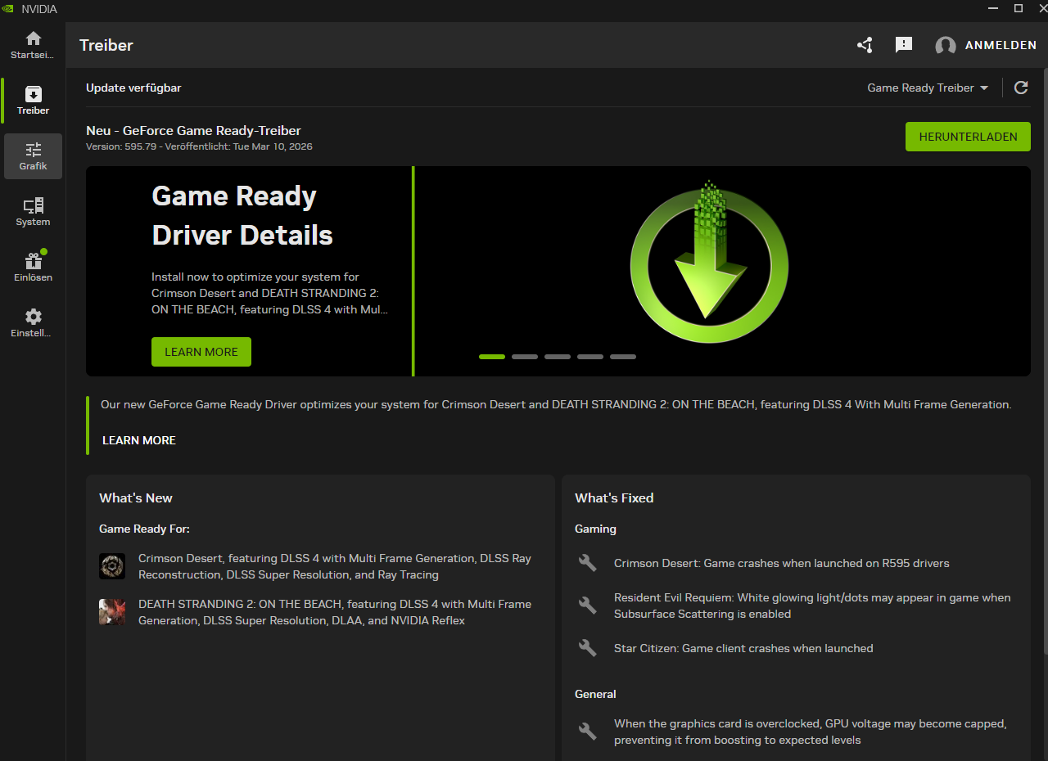Click the 'What's Fixed' heading
The height and width of the screenshot is (761, 1048).
pos(614,498)
